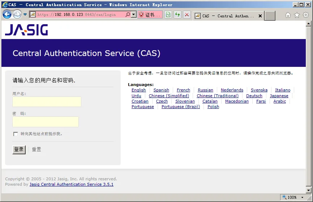Screen dimensions: 313x202
Task: Click the scrollbar down arrow
Action: [308, 190]
